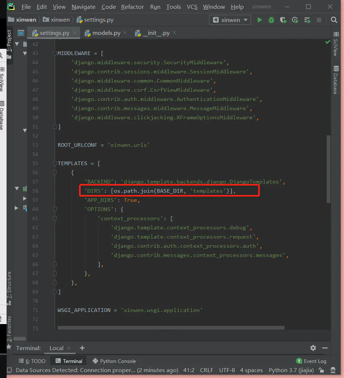Collapse the project tree arrow beside line 42
Screen dimensions: 344x378
tap(17, 44)
